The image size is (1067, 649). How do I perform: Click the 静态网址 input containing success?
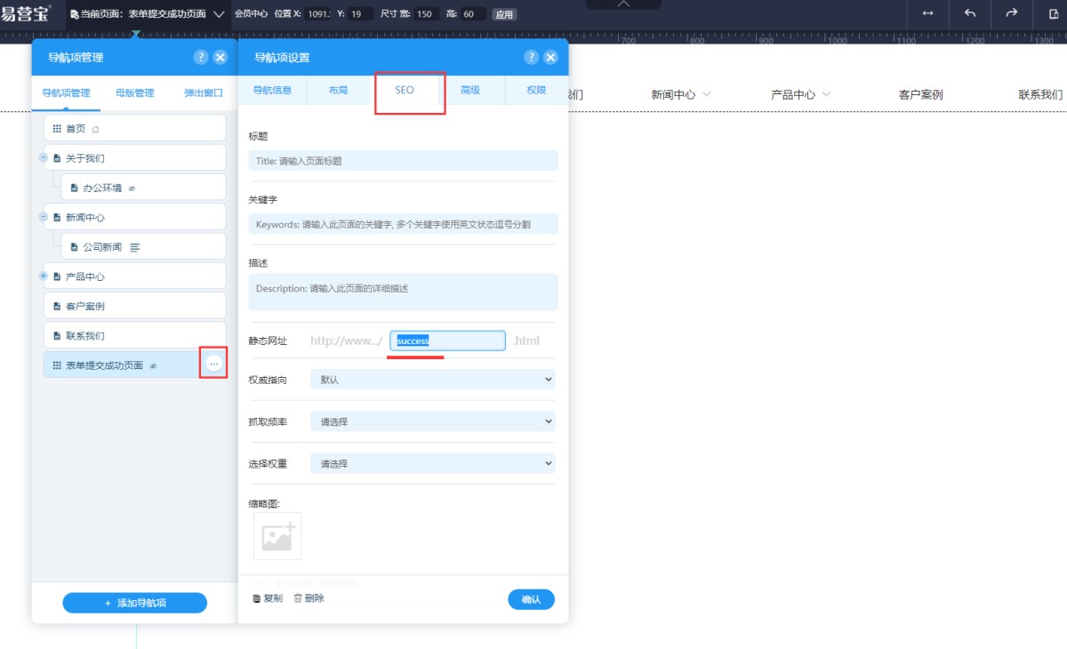click(x=447, y=341)
